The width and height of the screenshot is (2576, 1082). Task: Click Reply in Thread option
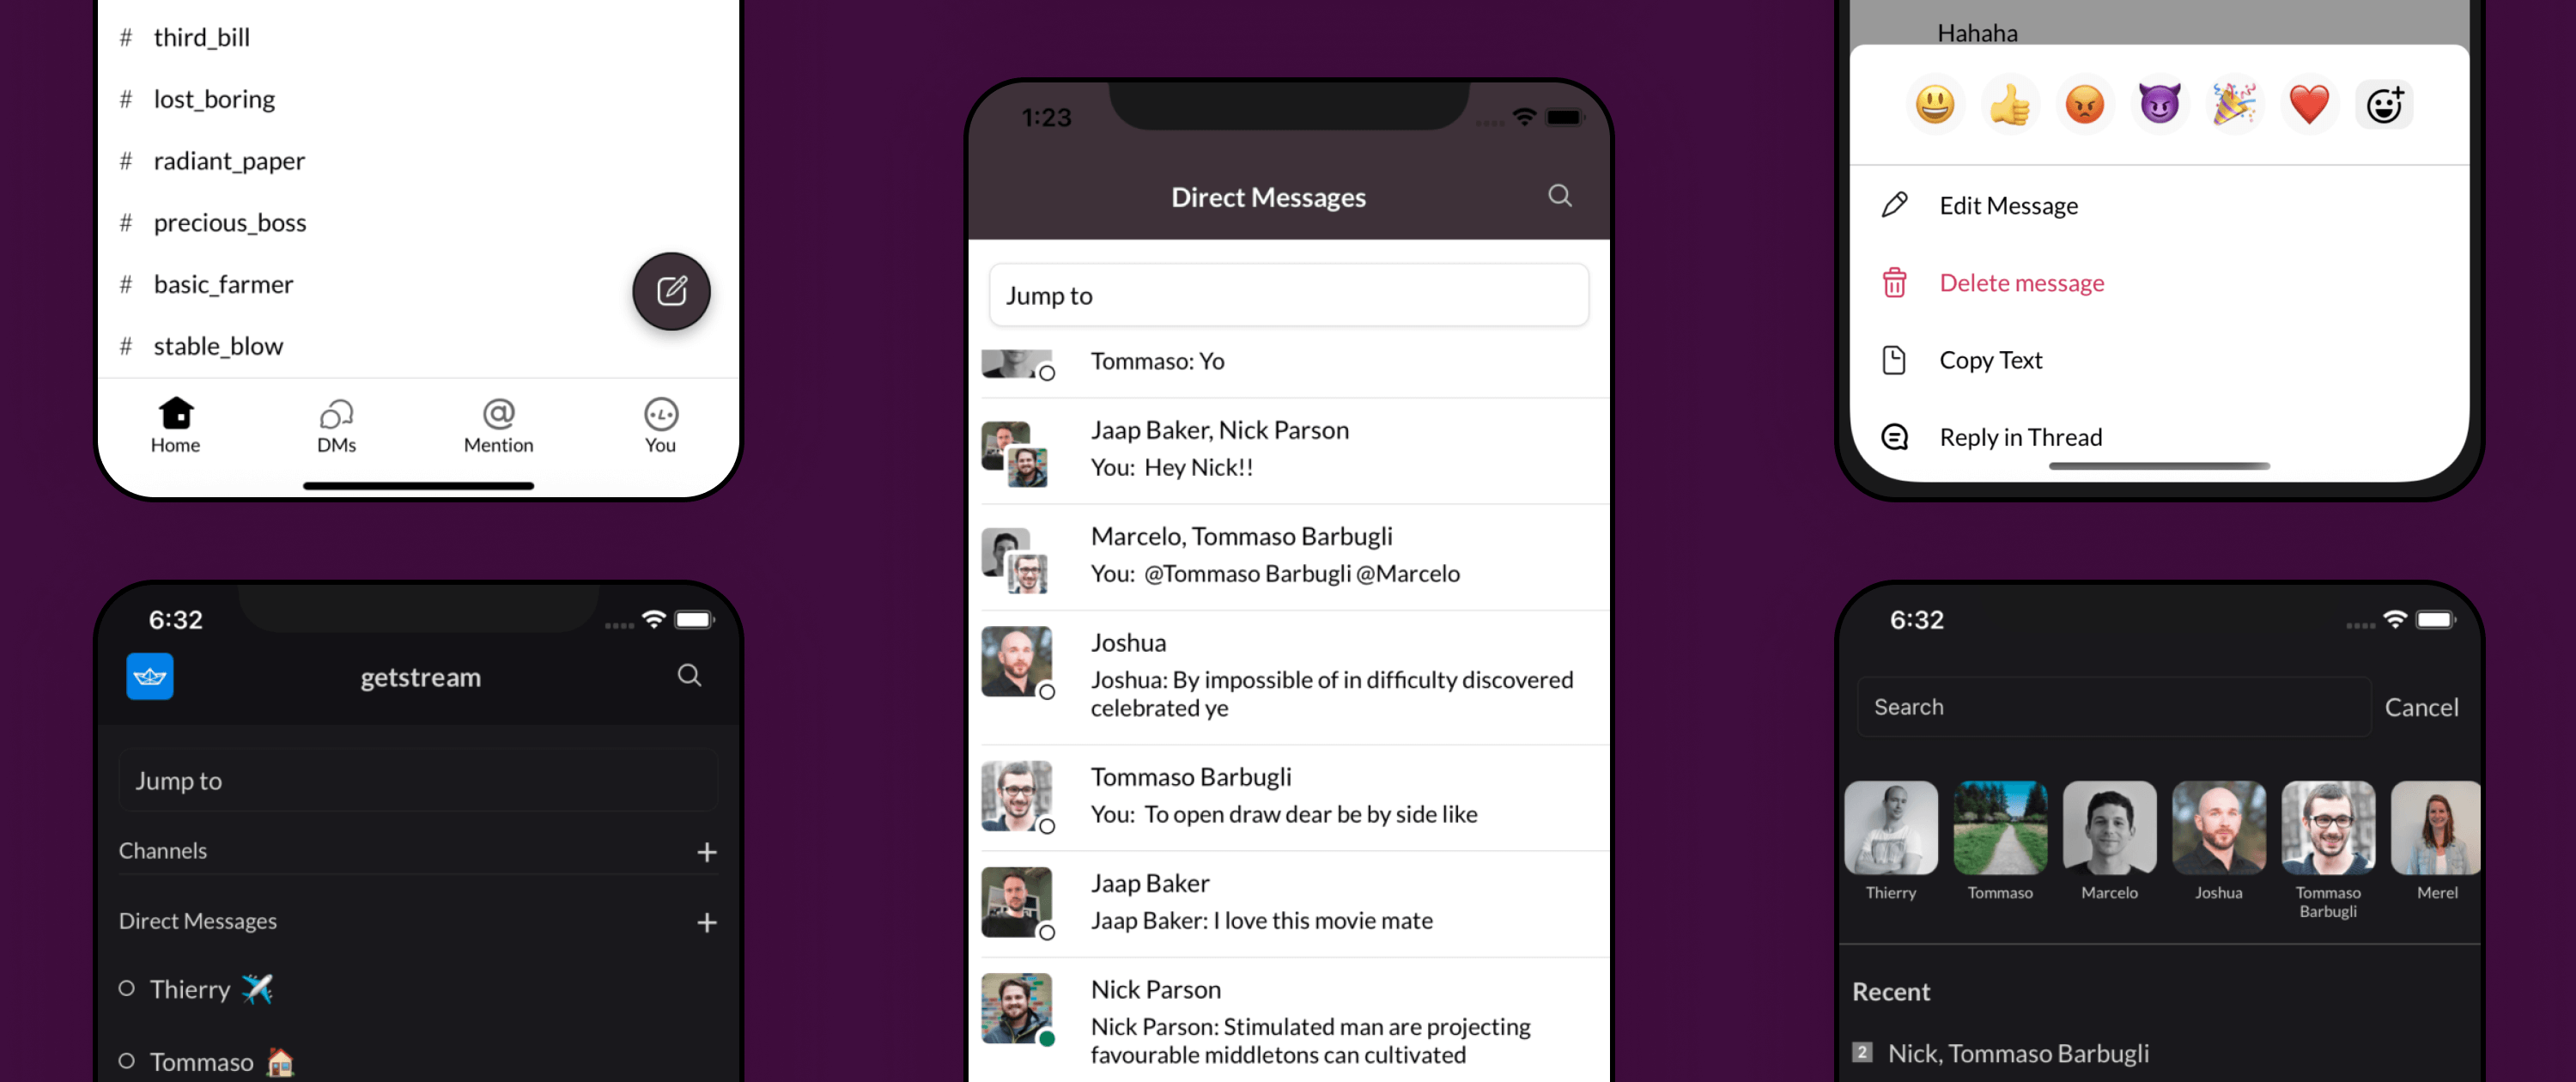tap(2017, 435)
